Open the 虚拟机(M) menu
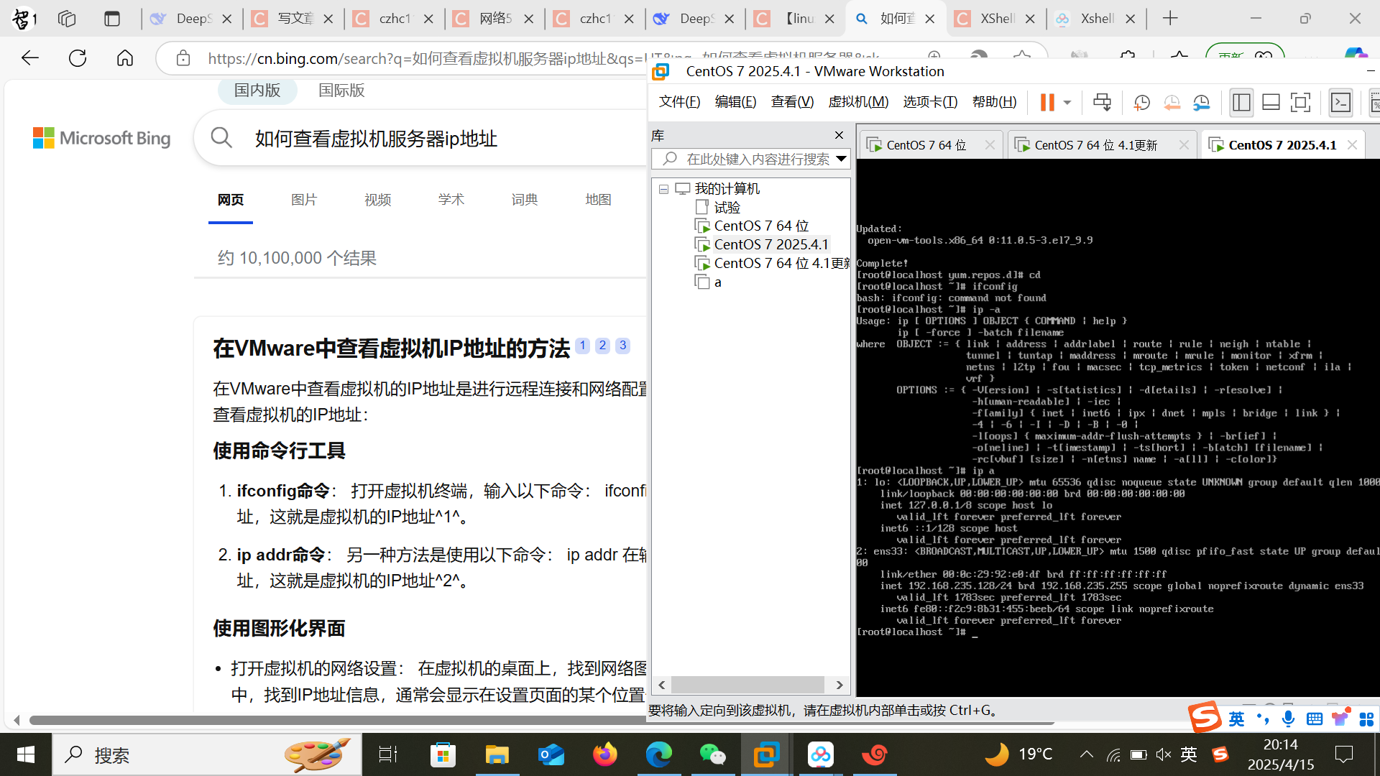 click(x=858, y=102)
